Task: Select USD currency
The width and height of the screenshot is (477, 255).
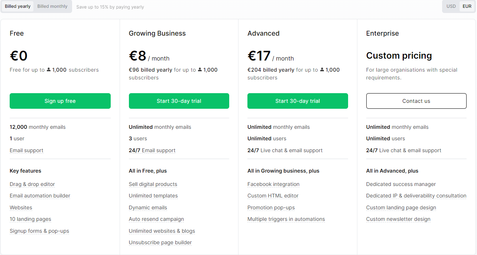Action: (x=451, y=6)
